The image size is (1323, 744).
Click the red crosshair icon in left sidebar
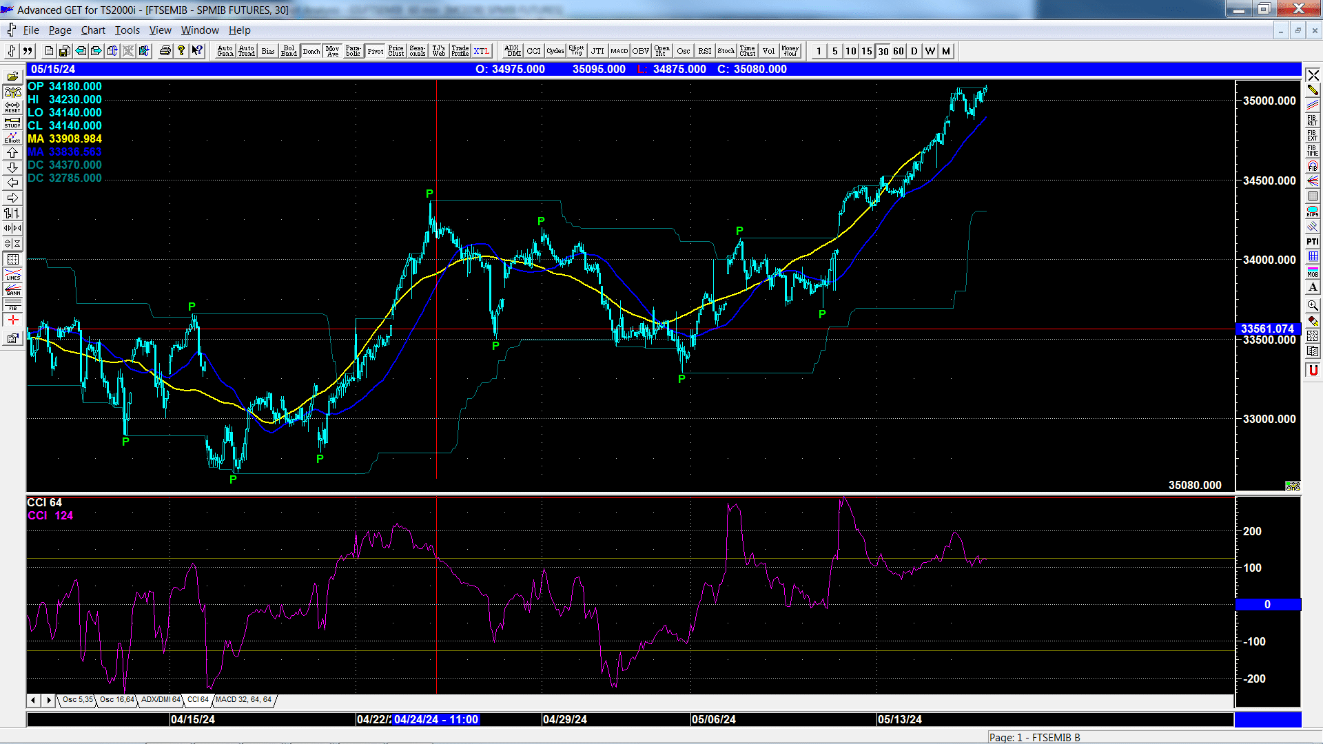click(x=12, y=320)
